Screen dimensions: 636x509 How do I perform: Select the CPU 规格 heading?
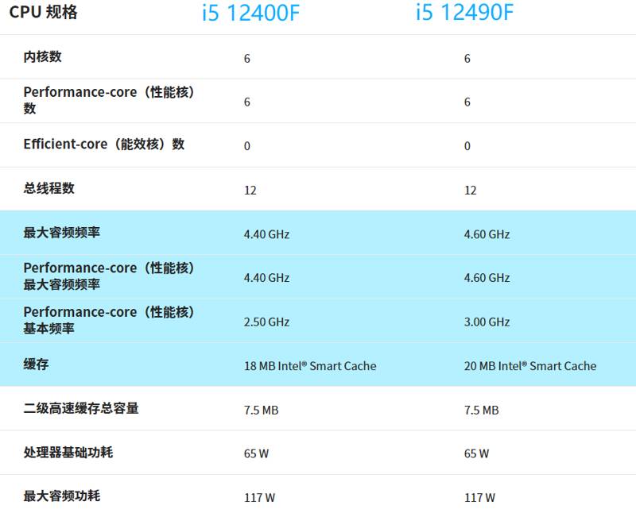click(44, 13)
